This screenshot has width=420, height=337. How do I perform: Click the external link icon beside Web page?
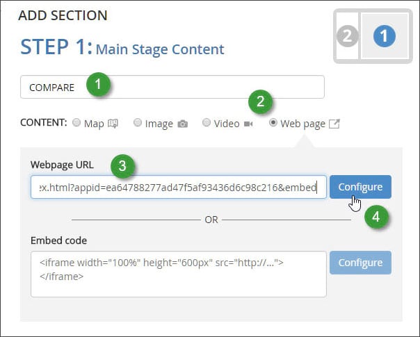click(x=334, y=124)
